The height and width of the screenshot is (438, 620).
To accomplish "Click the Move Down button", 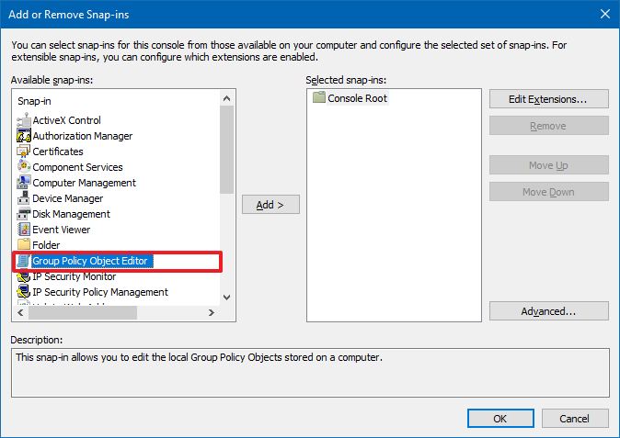I will point(549,192).
